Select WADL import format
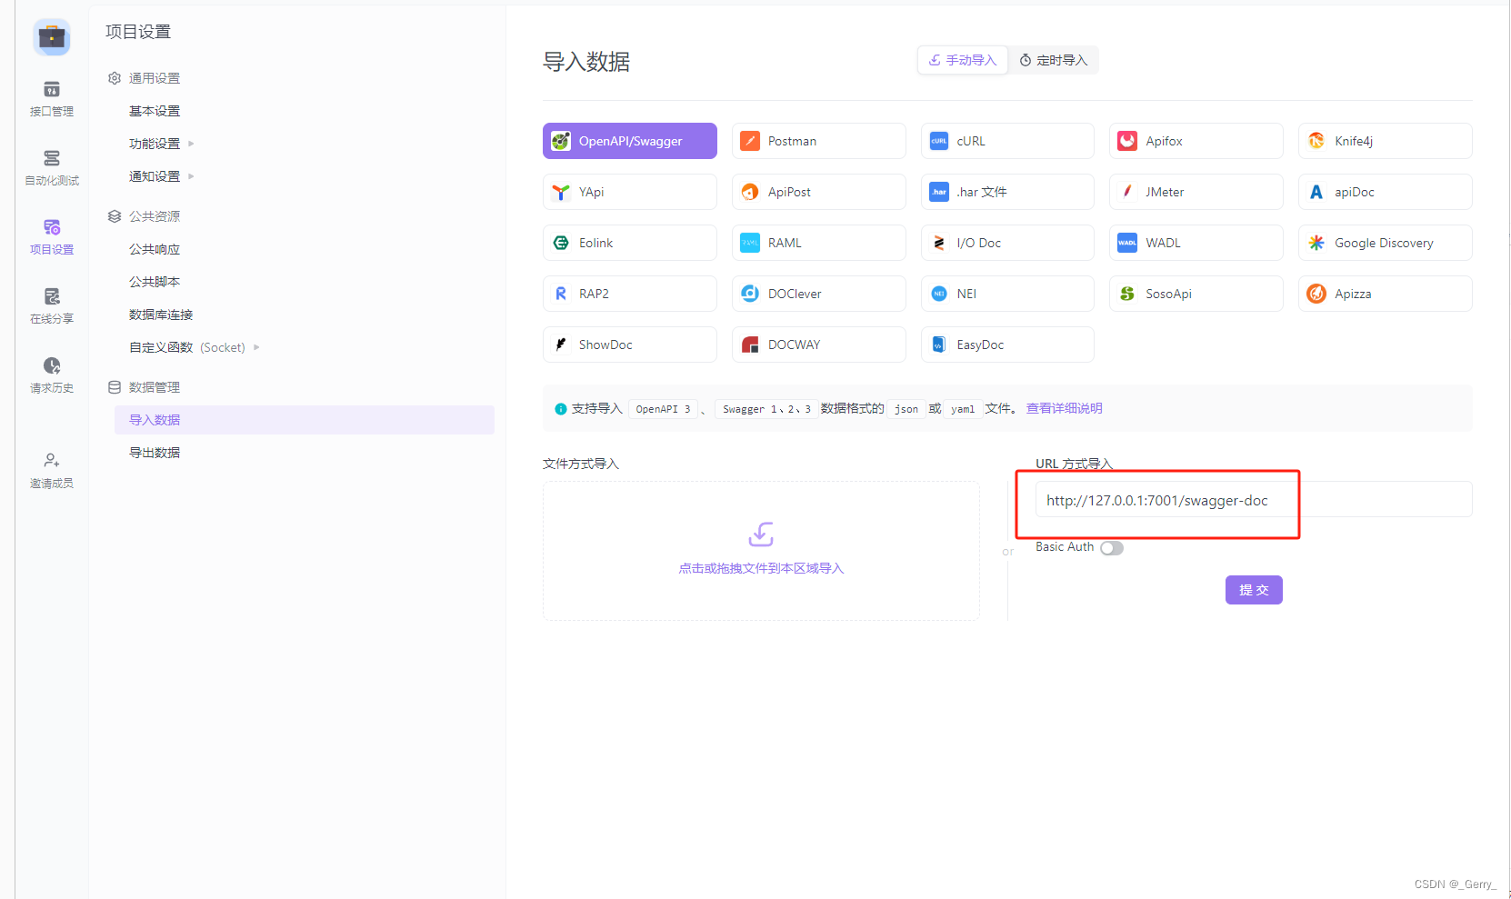This screenshot has height=899, width=1511. [1196, 243]
